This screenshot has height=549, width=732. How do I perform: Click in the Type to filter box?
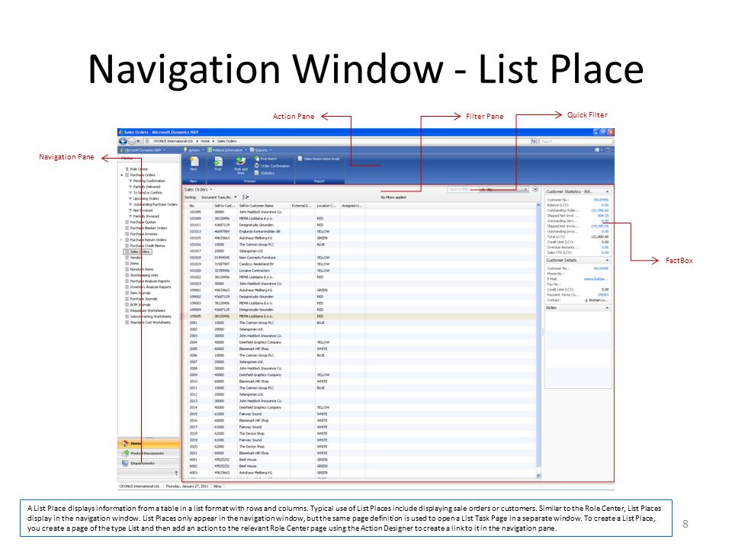[464, 190]
